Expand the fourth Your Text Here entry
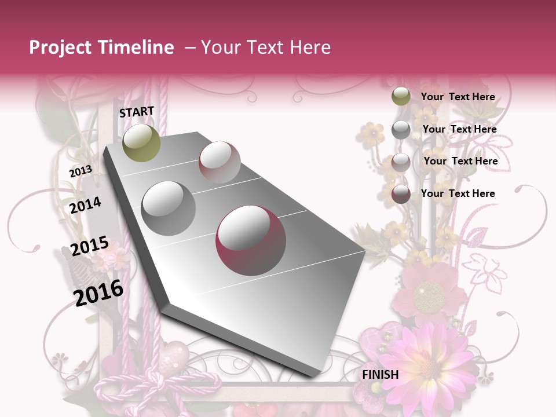The image size is (556, 417). (x=459, y=193)
